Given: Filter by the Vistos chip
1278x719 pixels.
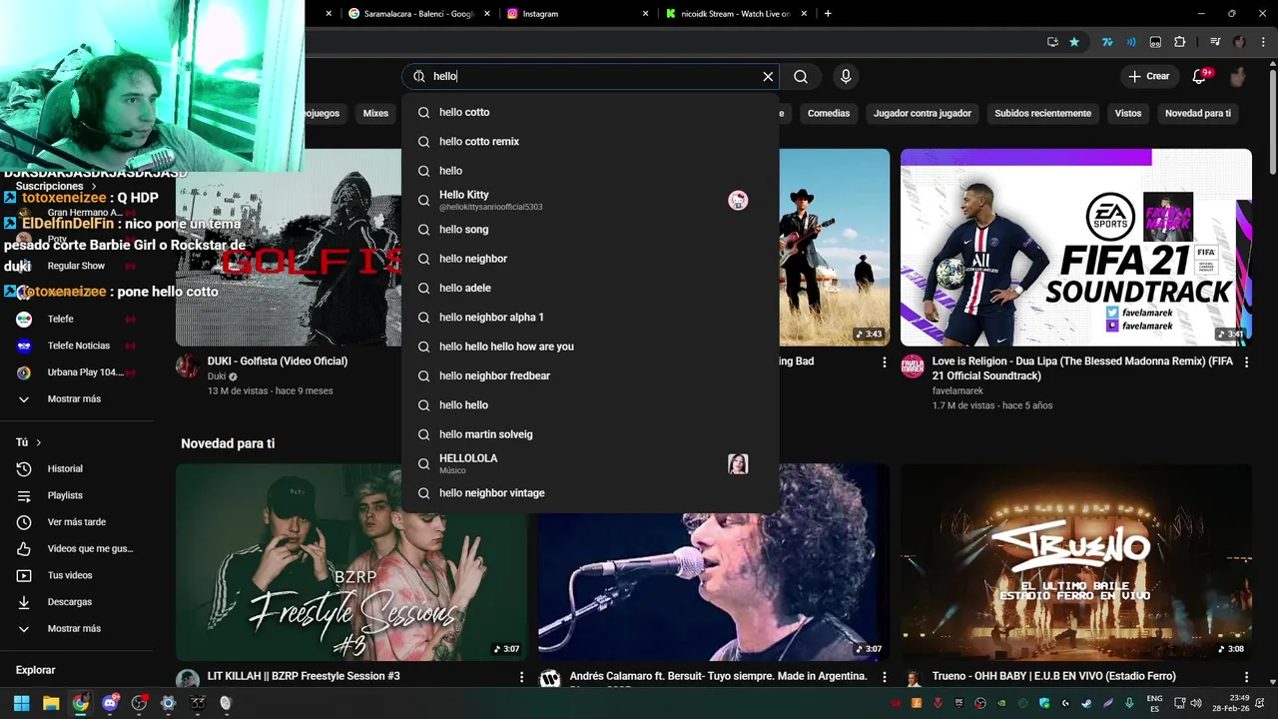Looking at the screenshot, I should [1128, 113].
